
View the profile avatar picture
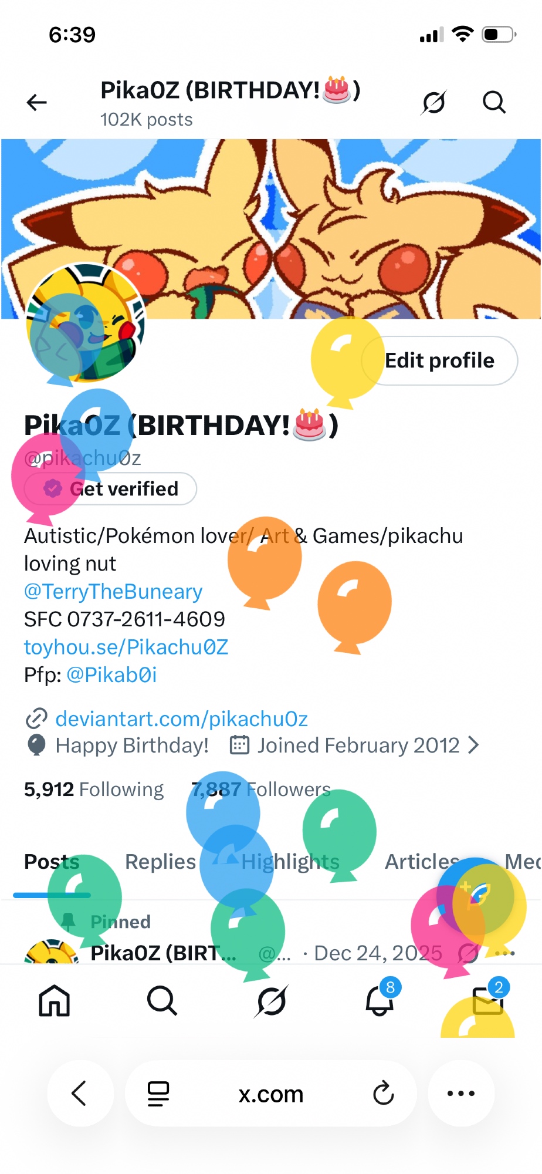85,322
